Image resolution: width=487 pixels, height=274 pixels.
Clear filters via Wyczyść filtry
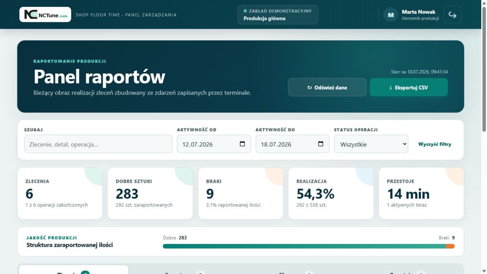(x=435, y=144)
